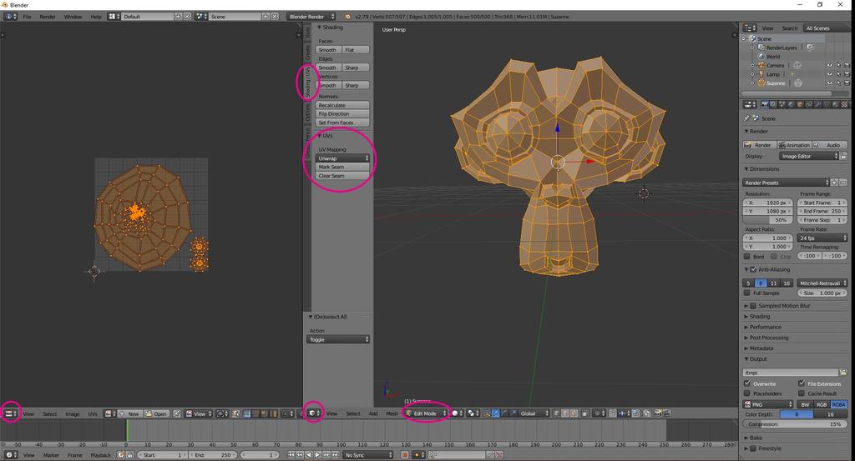Toggle visibility eye for Suzanne
The height and width of the screenshot is (461, 855).
click(829, 83)
